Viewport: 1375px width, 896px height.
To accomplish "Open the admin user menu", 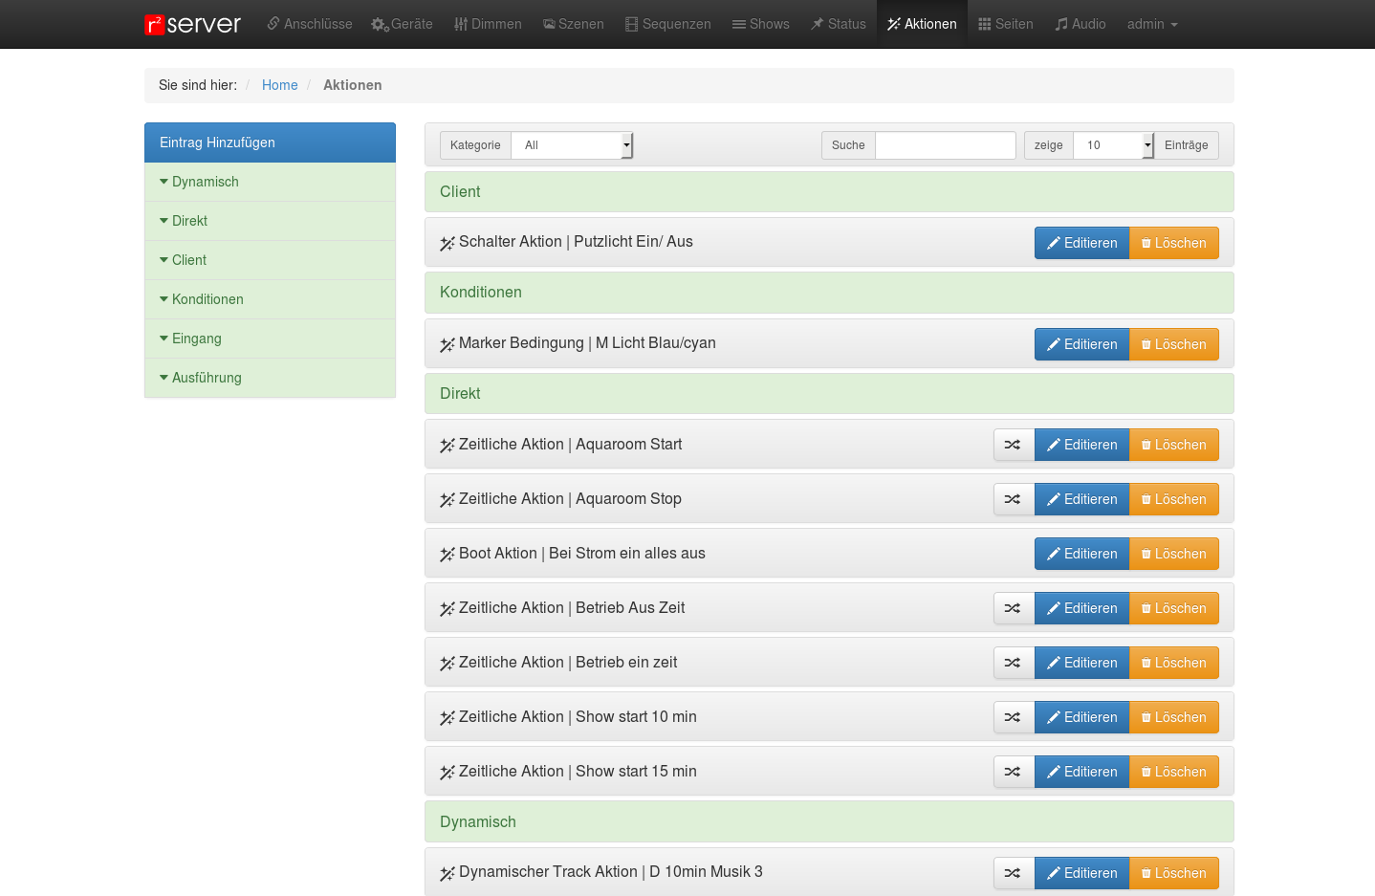I will 1151,24.
